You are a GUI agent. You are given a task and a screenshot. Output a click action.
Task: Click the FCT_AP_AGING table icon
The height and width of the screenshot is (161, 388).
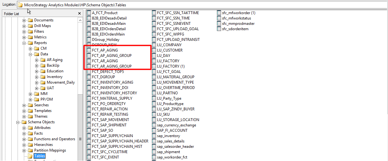(x=89, y=50)
